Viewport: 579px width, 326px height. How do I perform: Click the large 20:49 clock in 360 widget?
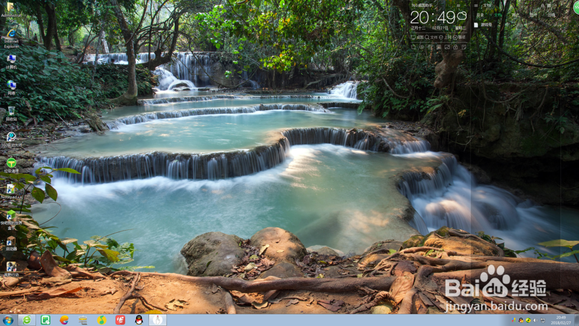[x=433, y=17]
